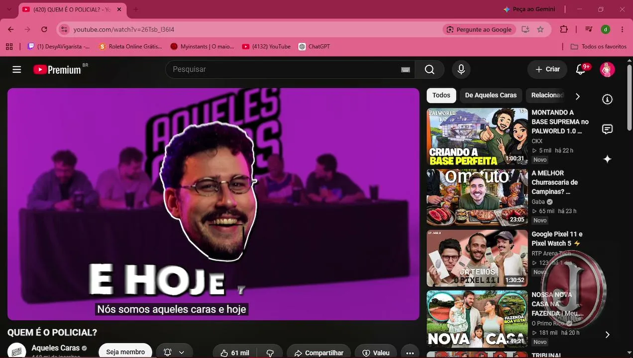This screenshot has height=358, width=633.
Task: Open Aqueles Caras channel name link
Action: click(56, 348)
